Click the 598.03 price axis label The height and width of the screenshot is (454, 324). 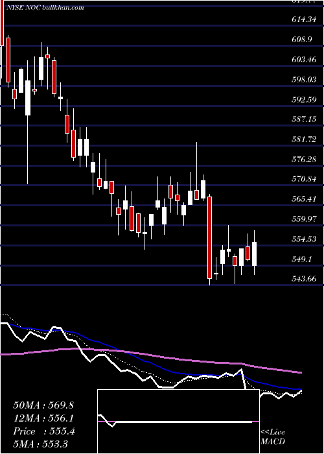[x=303, y=79]
